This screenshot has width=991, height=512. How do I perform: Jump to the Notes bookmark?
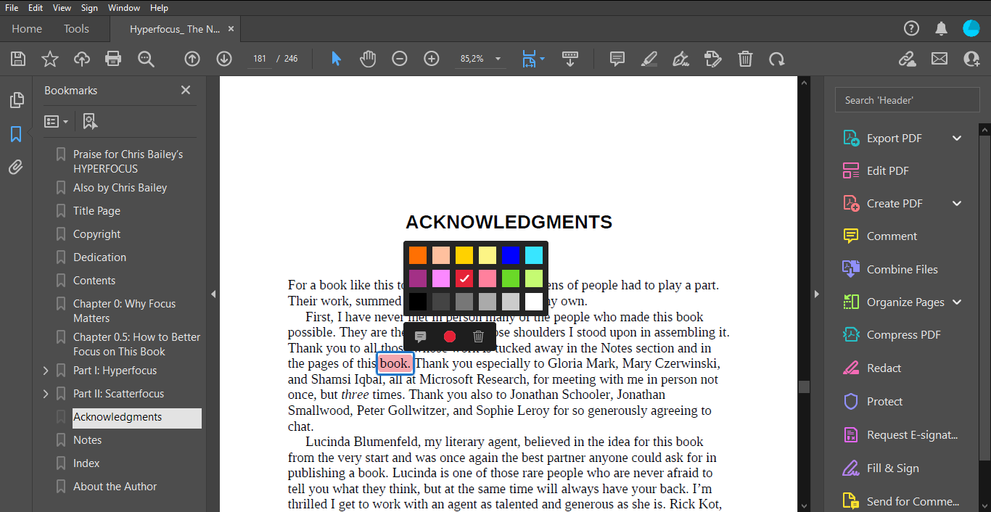[x=87, y=440]
